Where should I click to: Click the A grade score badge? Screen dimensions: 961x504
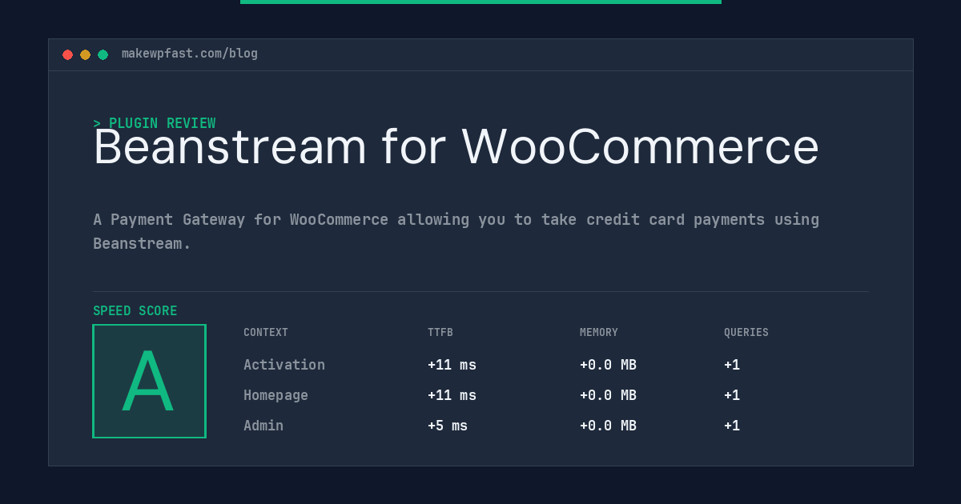click(x=149, y=381)
